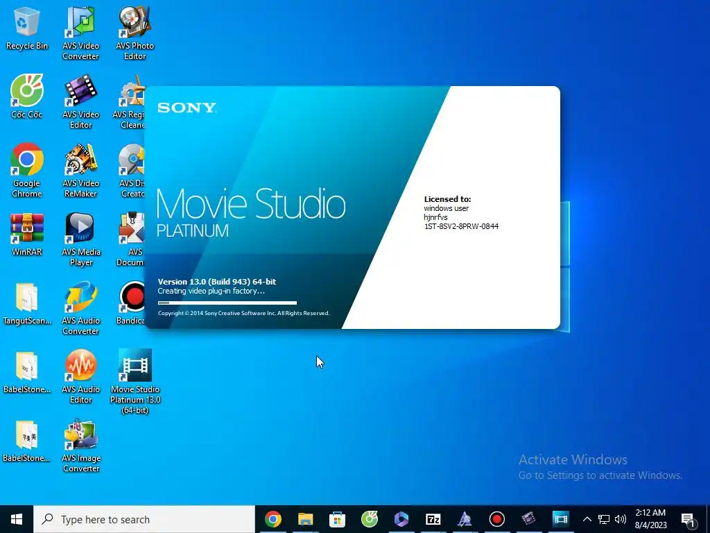Open the Windows Start menu
This screenshot has height=533, width=710.
(x=17, y=519)
